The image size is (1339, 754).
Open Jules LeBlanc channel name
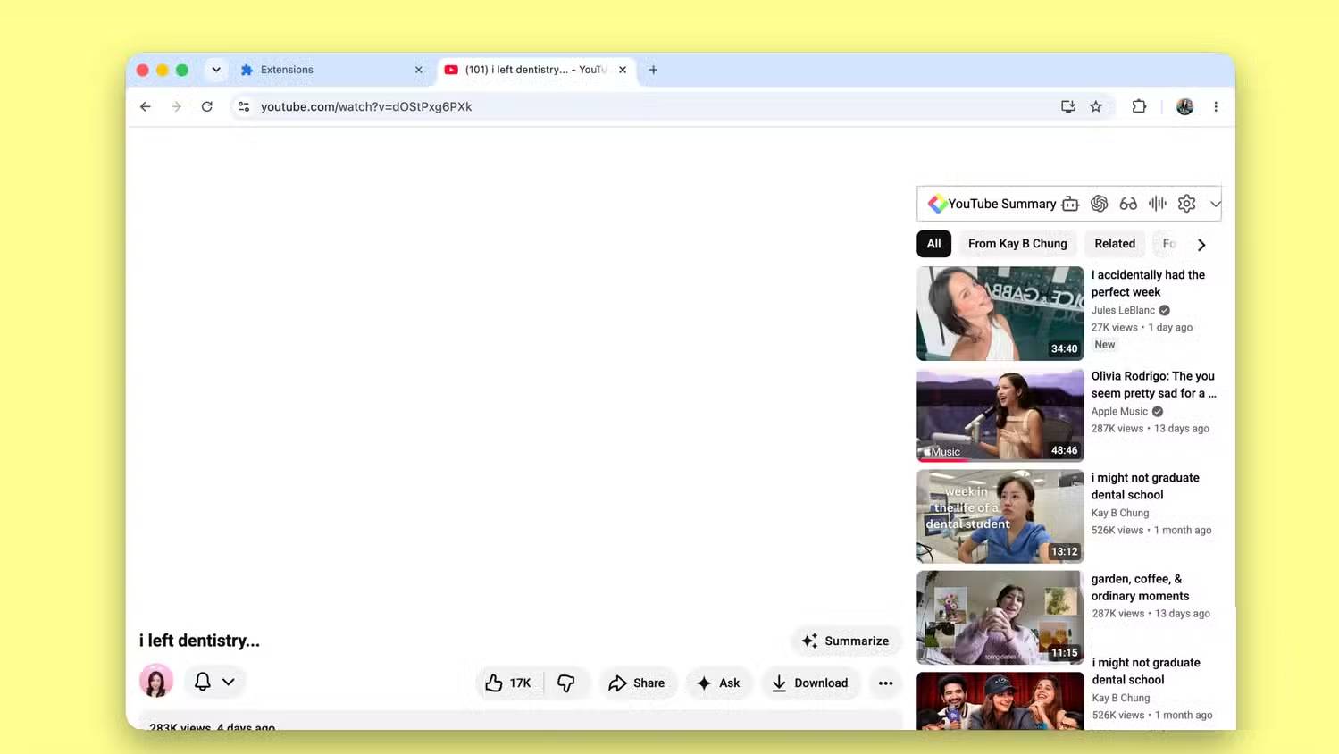click(x=1123, y=310)
